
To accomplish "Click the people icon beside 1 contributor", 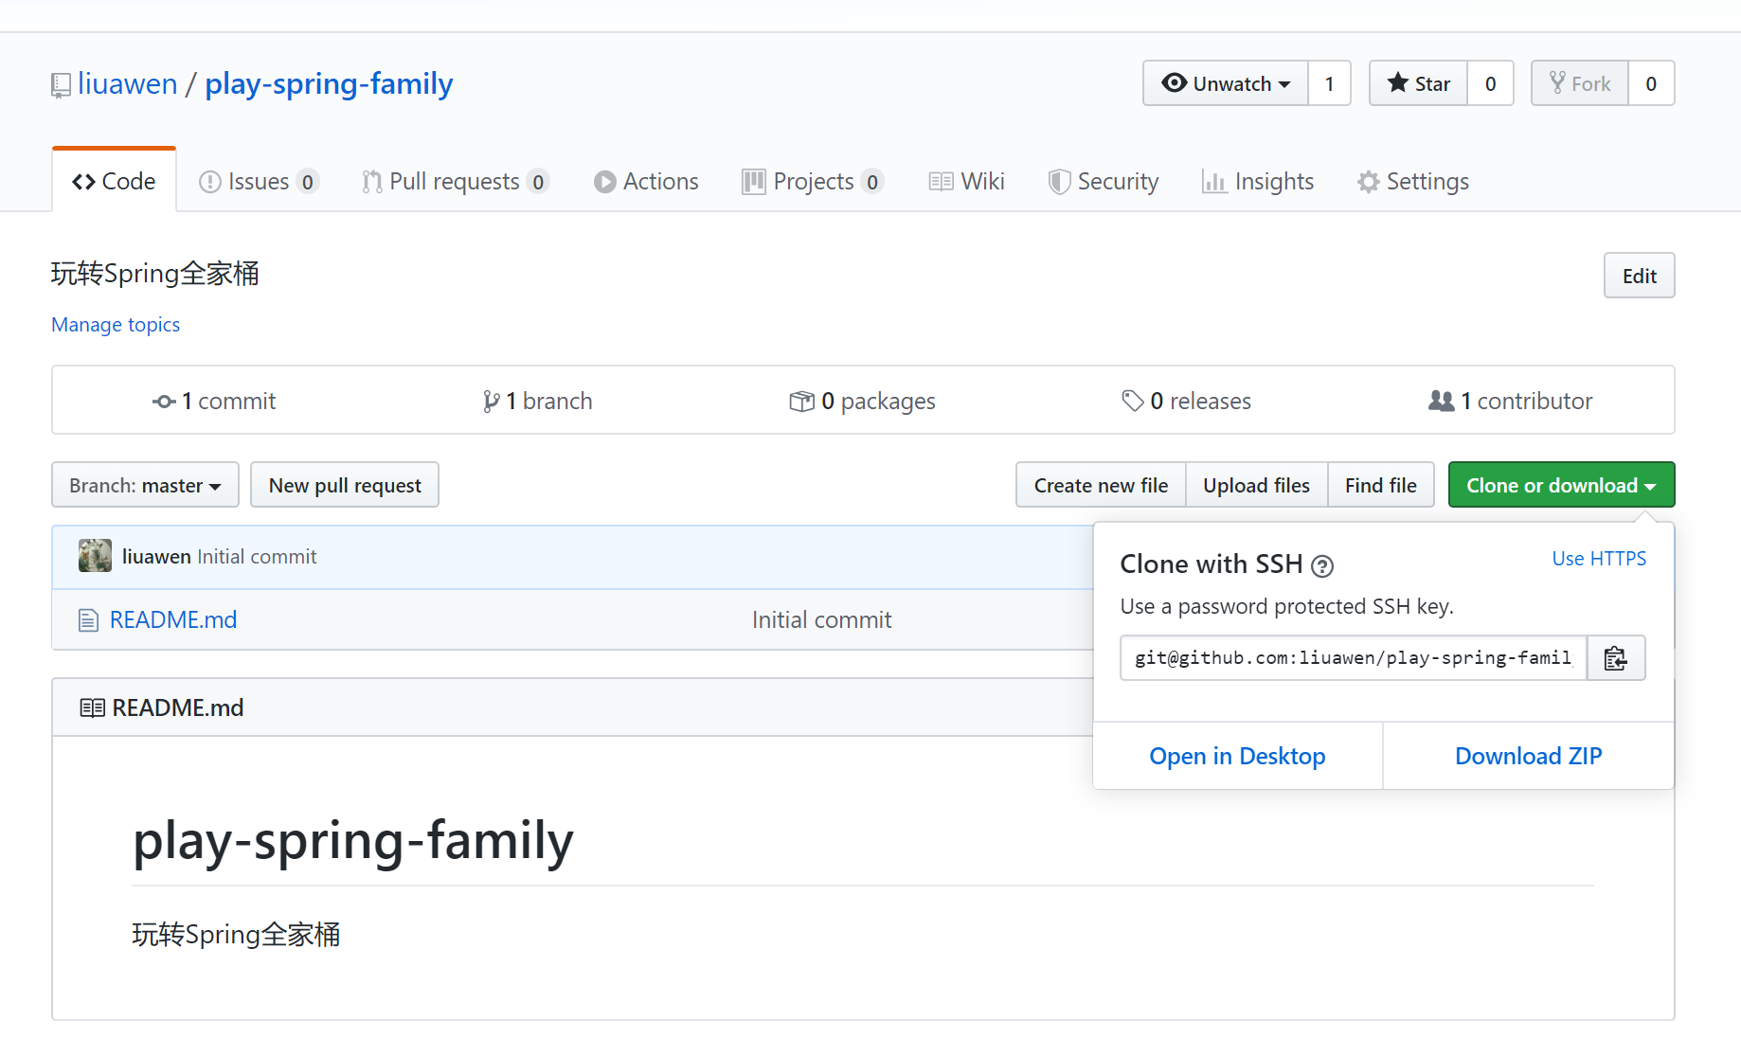I will (x=1441, y=401).
